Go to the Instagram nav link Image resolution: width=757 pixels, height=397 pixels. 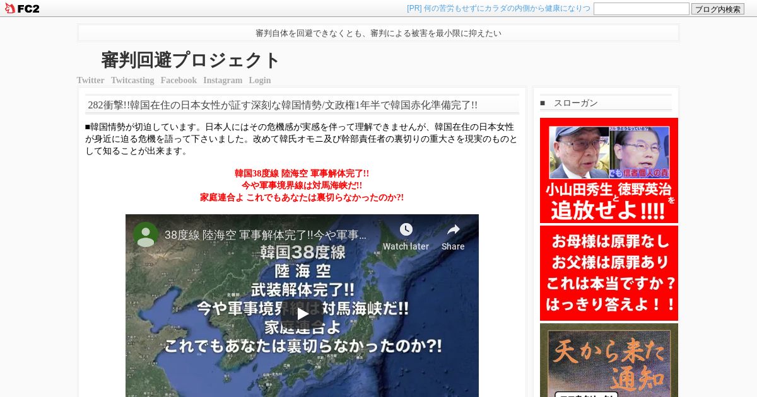[x=223, y=80]
